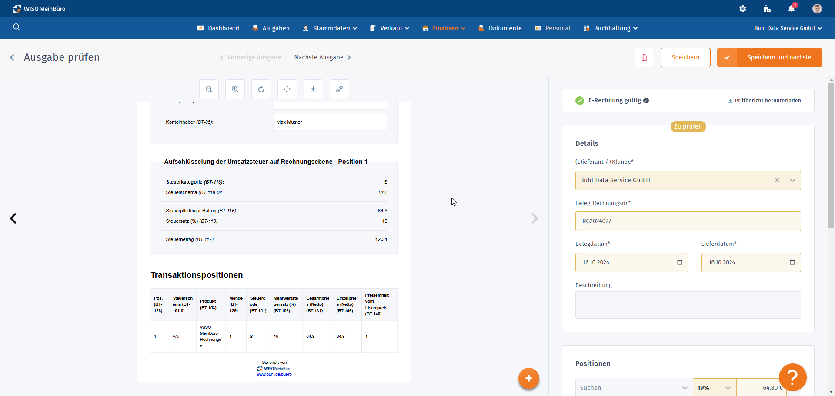Click the Steuerbetrag value 12.31
This screenshot has width=835, height=396.
click(x=381, y=239)
